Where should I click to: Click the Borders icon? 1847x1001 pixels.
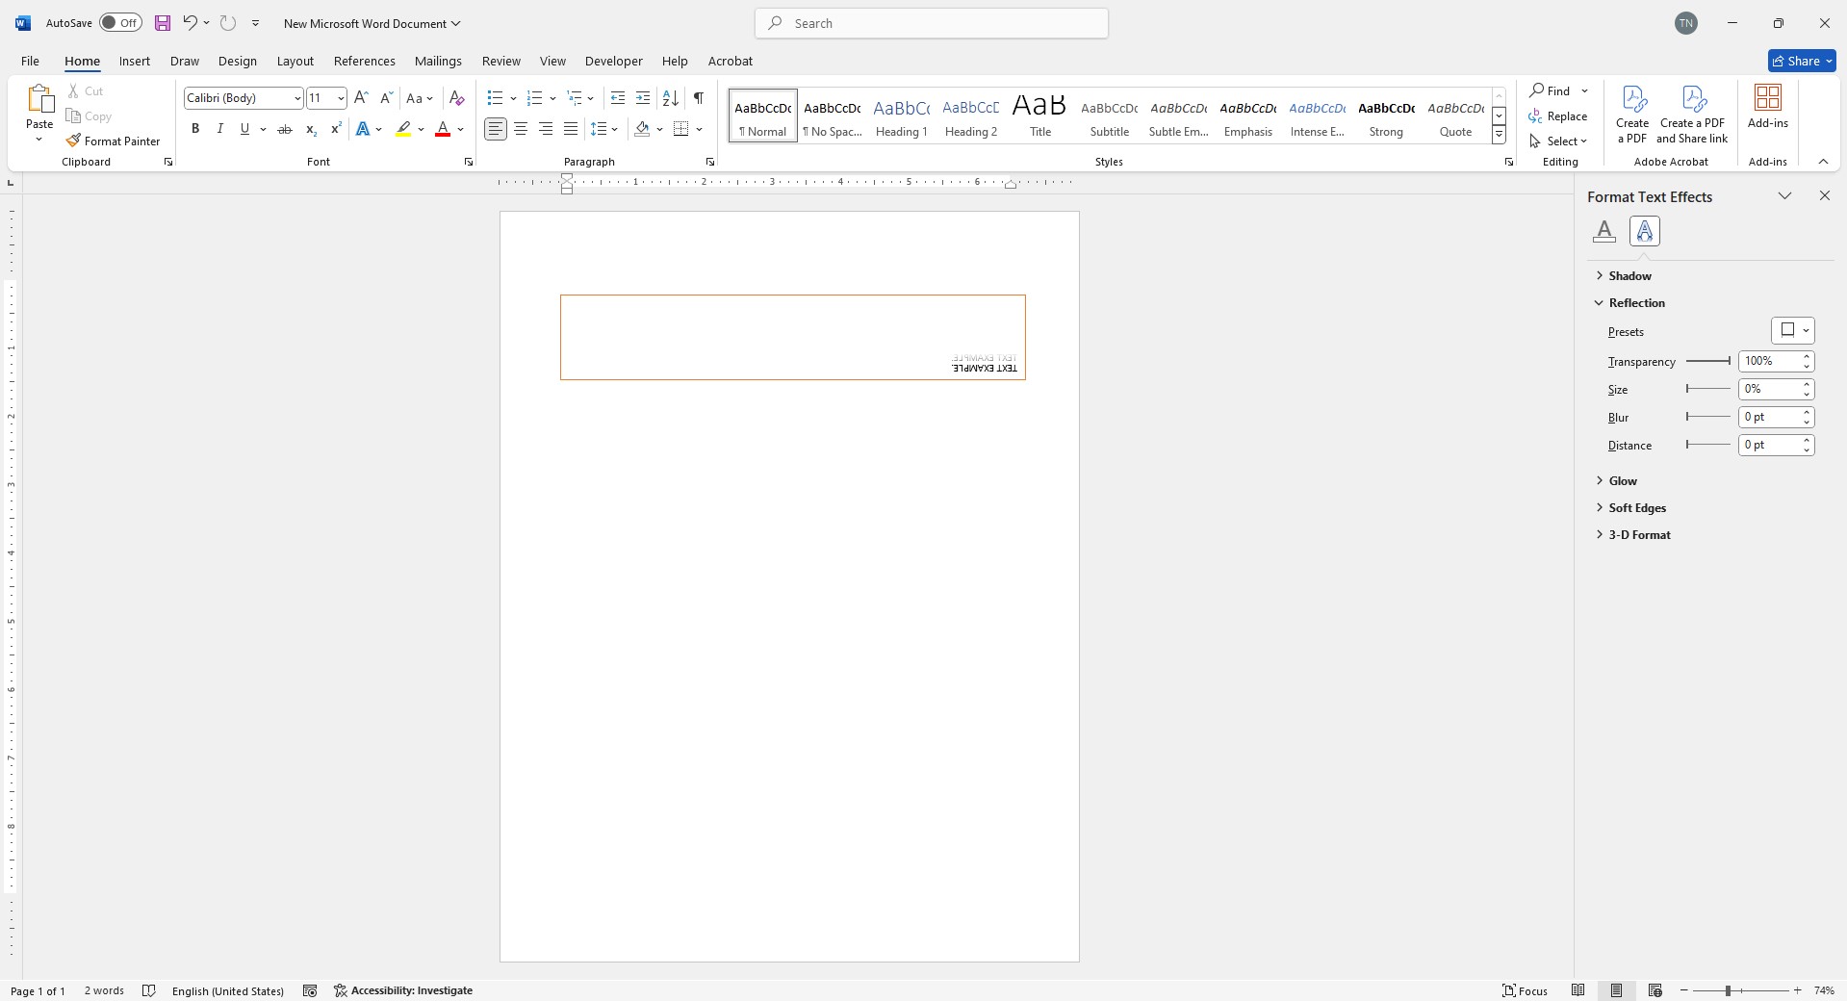coord(681,129)
